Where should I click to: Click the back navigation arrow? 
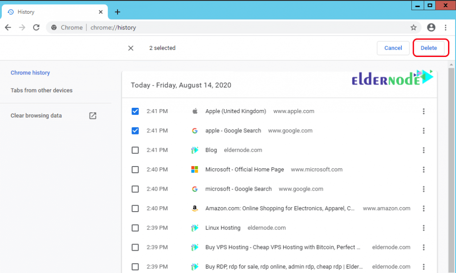8,27
